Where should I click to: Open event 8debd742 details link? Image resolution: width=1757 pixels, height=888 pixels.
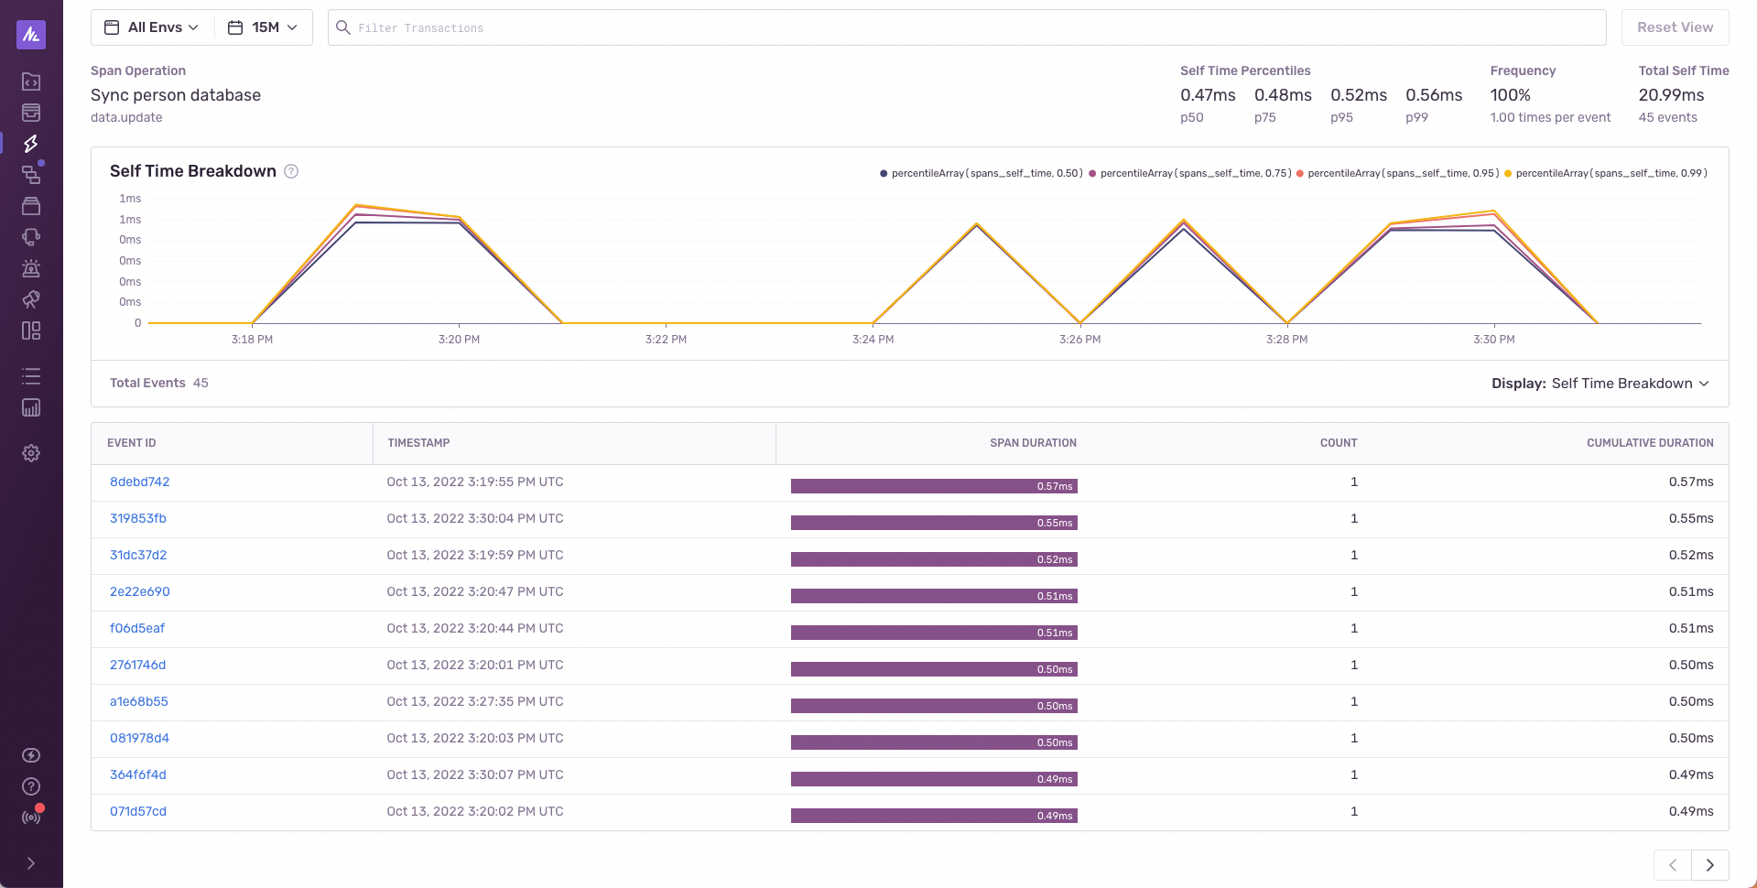139,482
